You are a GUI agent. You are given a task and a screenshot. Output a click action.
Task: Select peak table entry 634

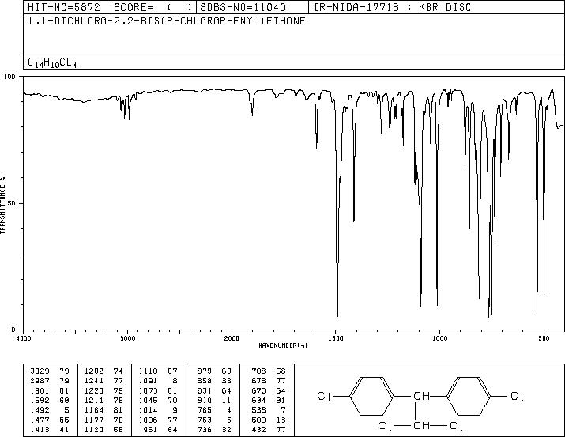258,400
